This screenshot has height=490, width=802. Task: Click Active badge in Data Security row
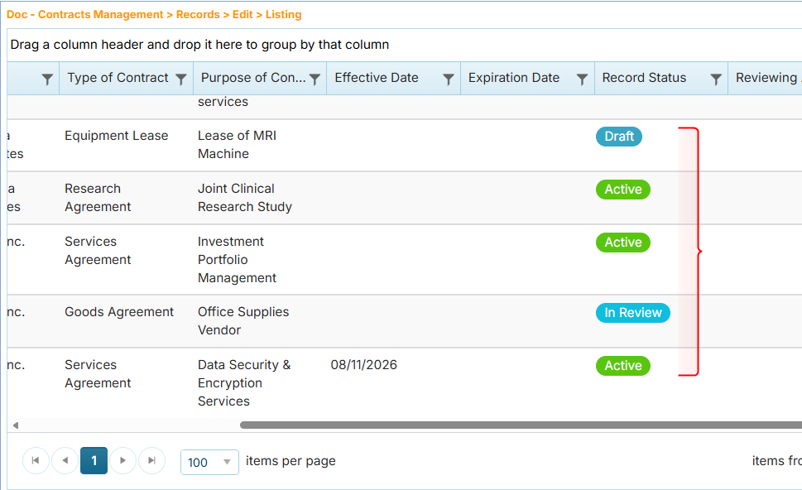pyautogui.click(x=623, y=366)
